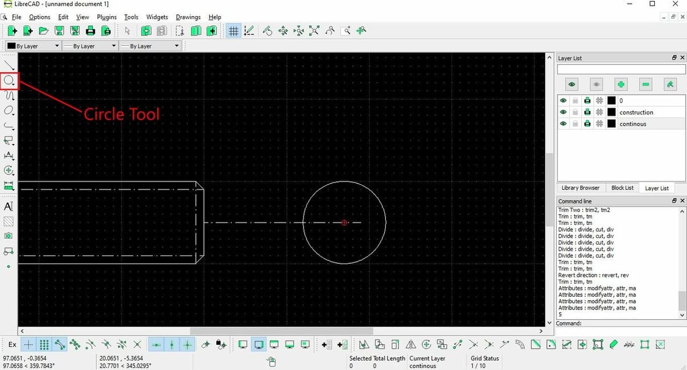Select the Circle tool in left toolbar

(9, 81)
